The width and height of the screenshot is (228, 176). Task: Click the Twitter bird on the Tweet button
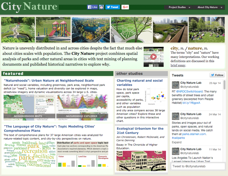108,7
